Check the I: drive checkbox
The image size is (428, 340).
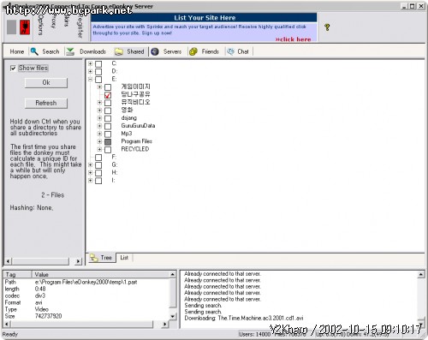tap(98, 181)
